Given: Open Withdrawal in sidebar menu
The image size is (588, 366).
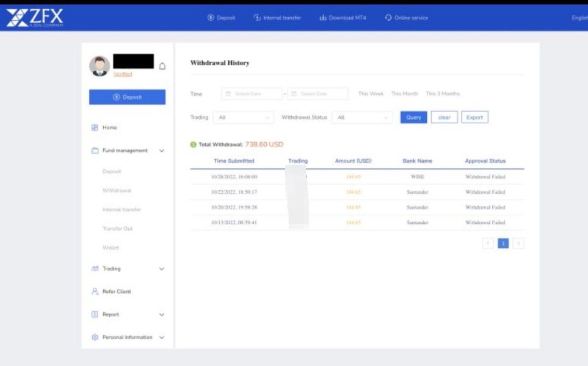Looking at the screenshot, I should (x=117, y=190).
